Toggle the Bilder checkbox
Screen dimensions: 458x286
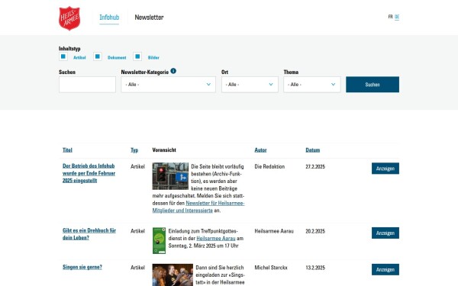(137, 56)
